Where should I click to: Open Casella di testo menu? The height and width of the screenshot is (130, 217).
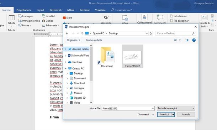tap(205, 21)
